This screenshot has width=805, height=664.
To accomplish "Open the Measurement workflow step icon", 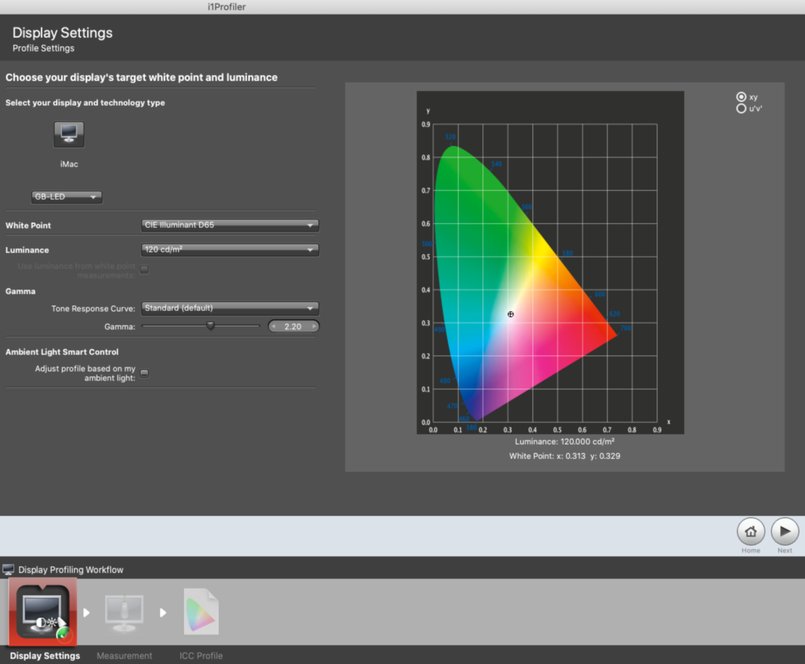I will click(124, 612).
